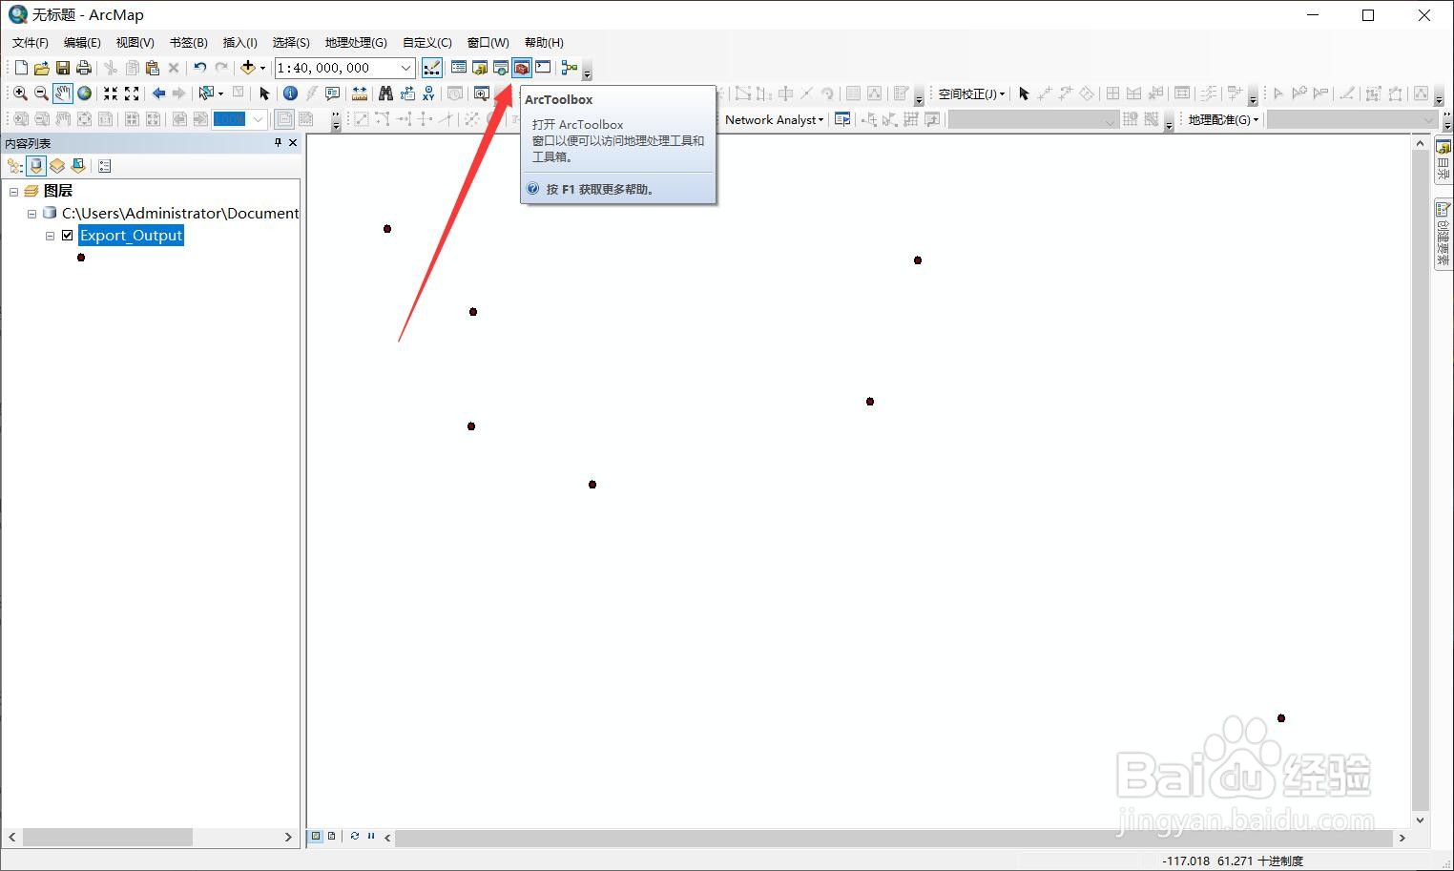This screenshot has width=1454, height=871.
Task: Collapse the C:\Users\Administrator source node
Action: [x=31, y=214]
